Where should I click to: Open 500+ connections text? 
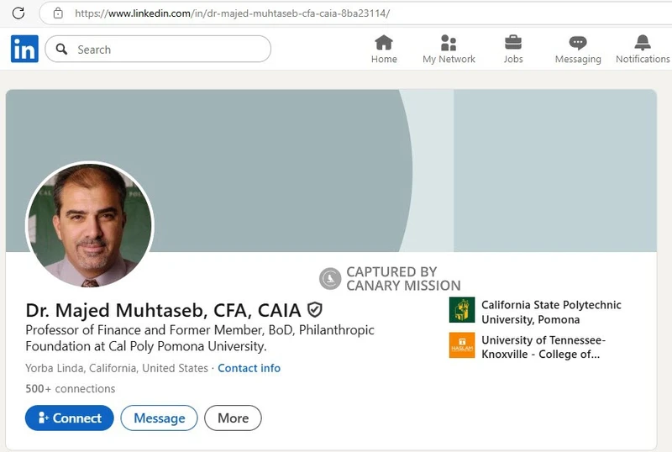[x=71, y=388]
